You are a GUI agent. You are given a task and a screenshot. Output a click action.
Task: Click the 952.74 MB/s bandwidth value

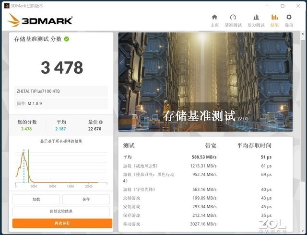click(x=204, y=174)
